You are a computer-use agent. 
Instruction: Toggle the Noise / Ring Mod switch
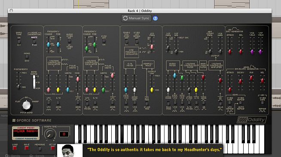(x=168, y=103)
